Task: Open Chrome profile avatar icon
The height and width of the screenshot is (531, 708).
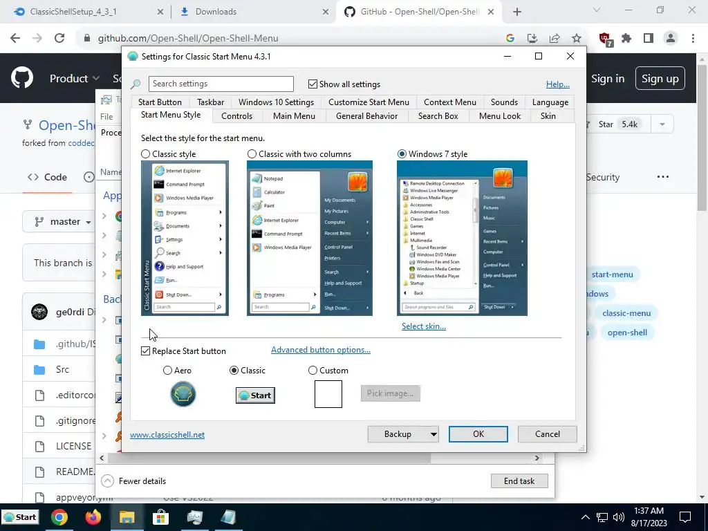Action: (671, 39)
